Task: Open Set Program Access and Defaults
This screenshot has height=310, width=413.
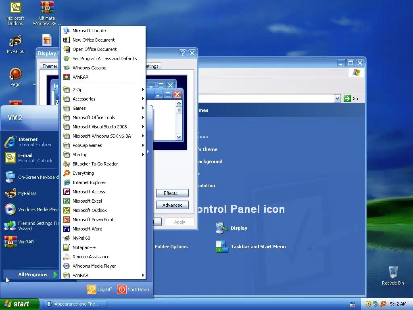Action: (x=103, y=59)
